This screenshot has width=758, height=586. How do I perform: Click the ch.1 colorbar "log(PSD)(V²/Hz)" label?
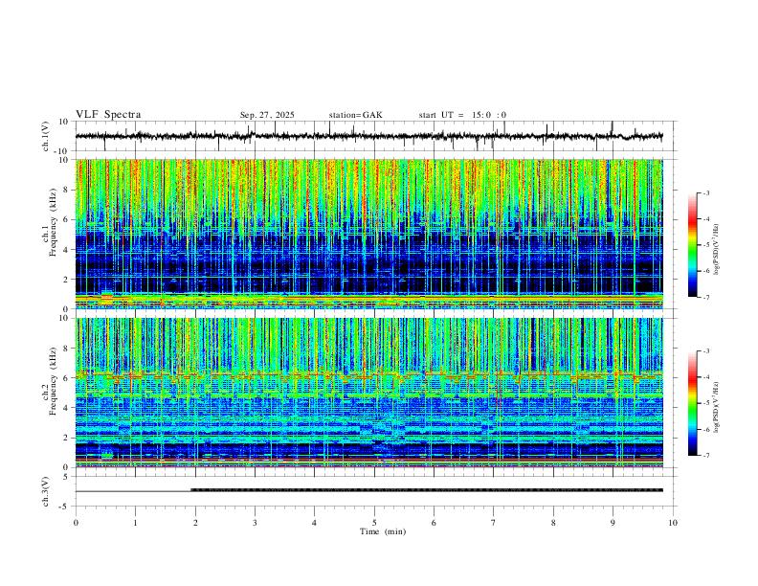click(x=717, y=250)
